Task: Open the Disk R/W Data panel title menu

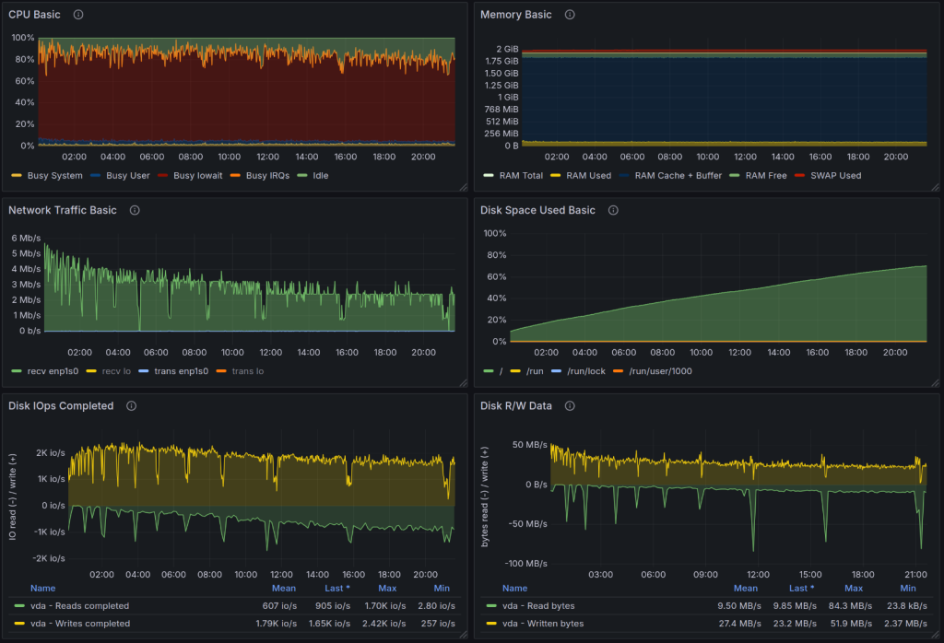Action: pyautogui.click(x=517, y=405)
